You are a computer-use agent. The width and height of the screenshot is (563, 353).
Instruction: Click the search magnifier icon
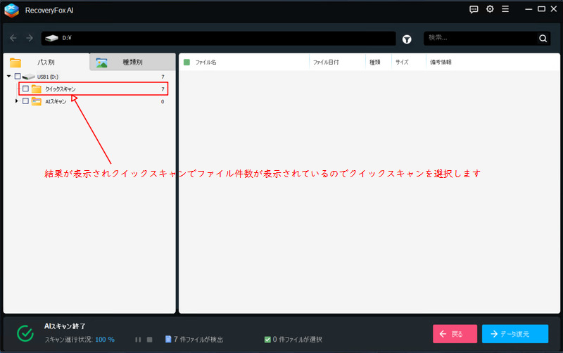pyautogui.click(x=543, y=39)
